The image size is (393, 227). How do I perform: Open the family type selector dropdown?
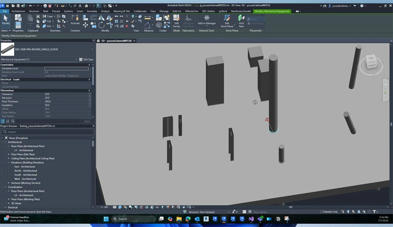click(92, 49)
